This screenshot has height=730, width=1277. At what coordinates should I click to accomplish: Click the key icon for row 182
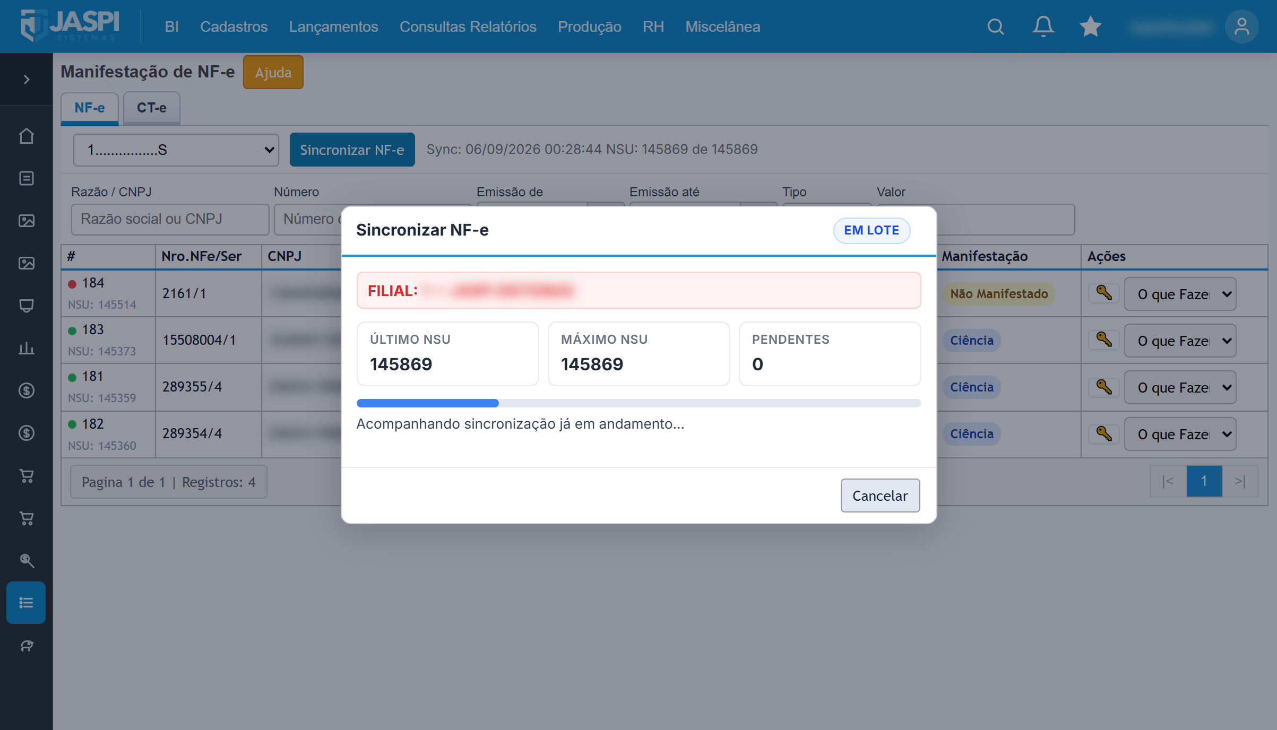[x=1104, y=433]
